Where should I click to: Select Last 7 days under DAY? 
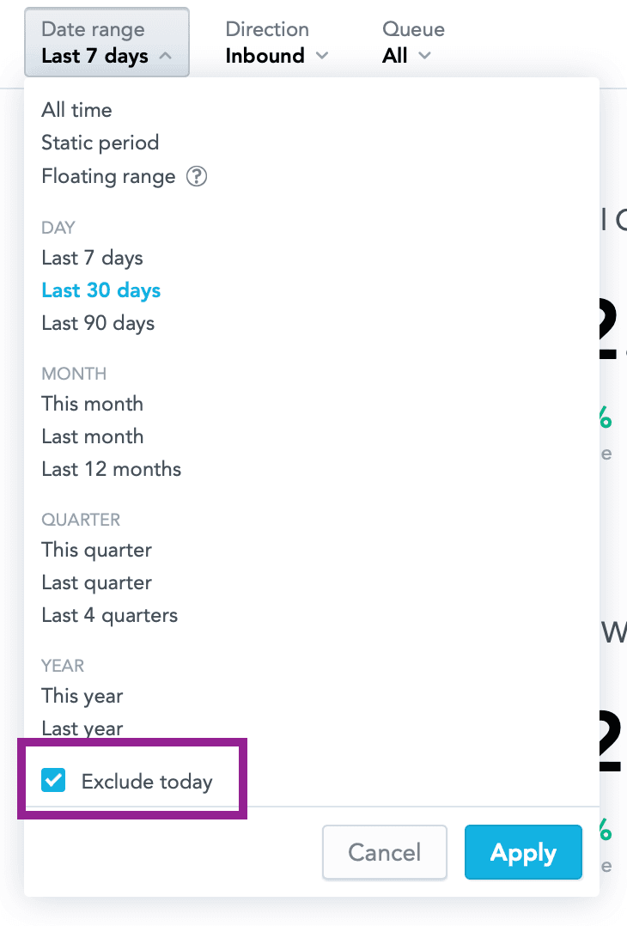[92, 258]
